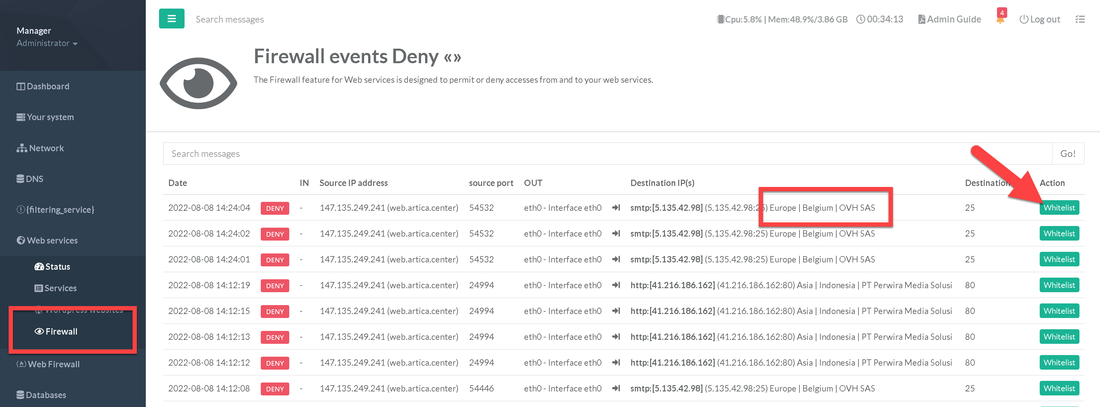Click DENY badge on 14:12:19 row

pos(275,286)
